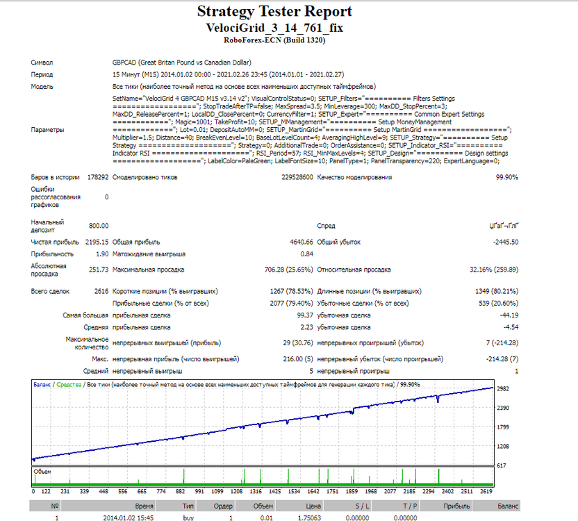Click the 'Баланс' legend label on chart
Image resolution: width=578 pixels, height=521 pixels.
[42, 385]
